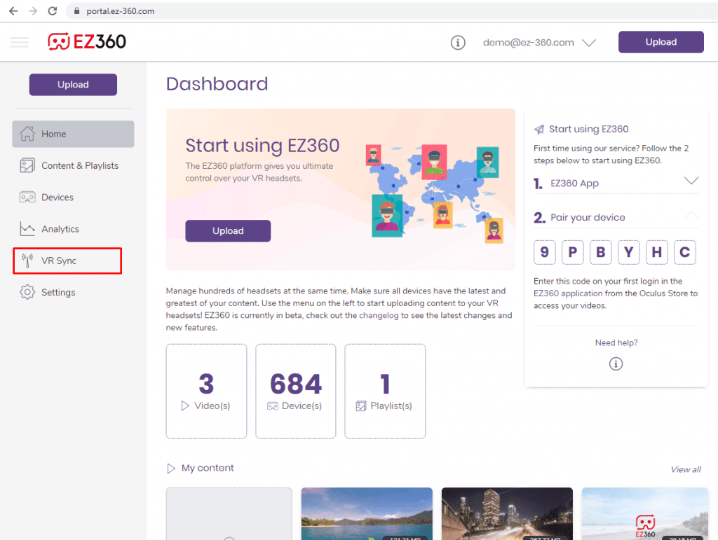Click the pairing code character Y
Viewport: 718px width, 540px height.
click(629, 252)
